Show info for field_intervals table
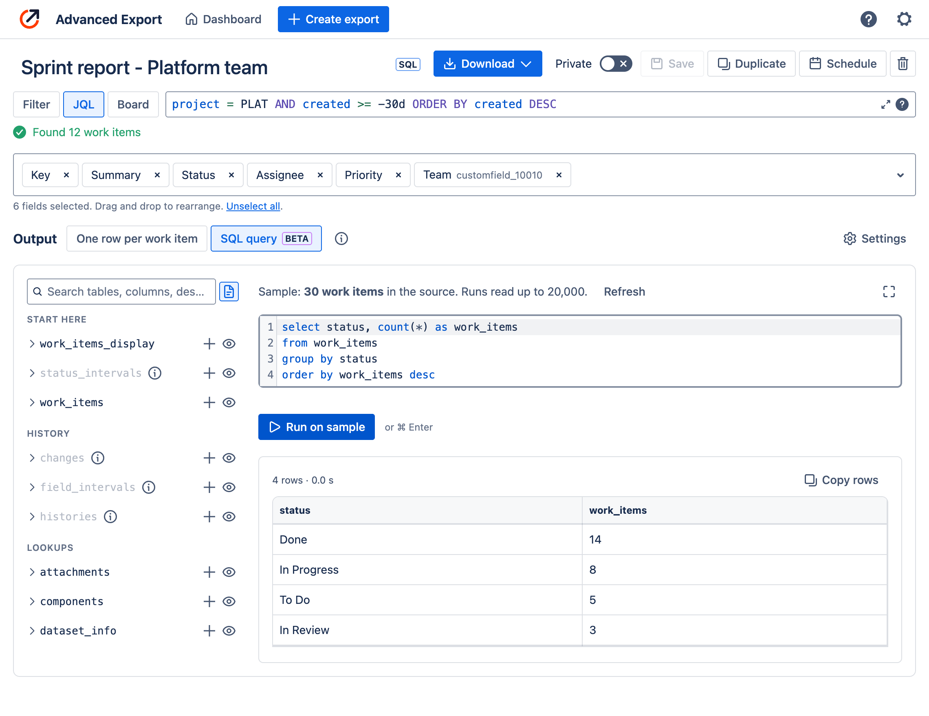The width and height of the screenshot is (929, 716). pyautogui.click(x=148, y=487)
